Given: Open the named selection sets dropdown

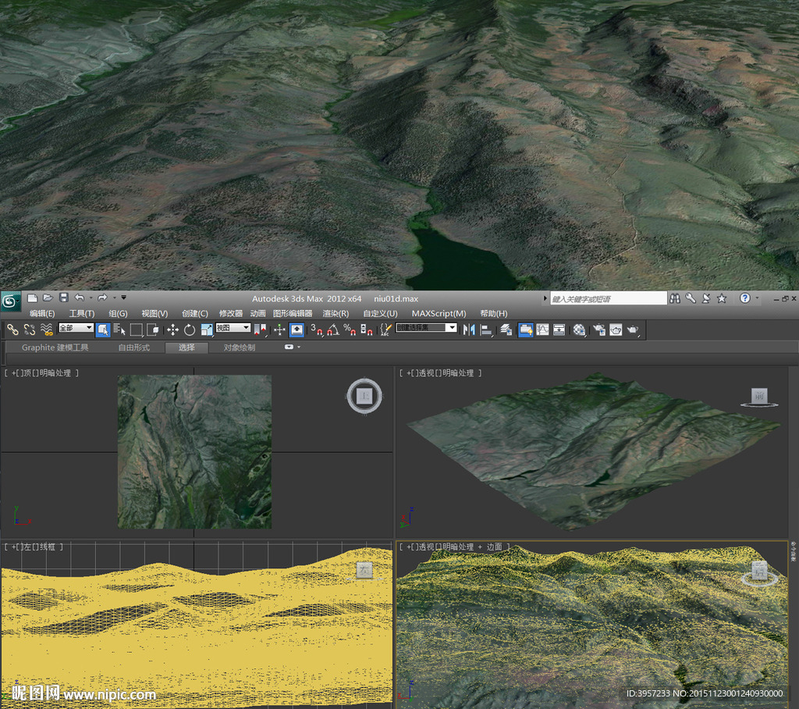Looking at the screenshot, I should point(426,327).
